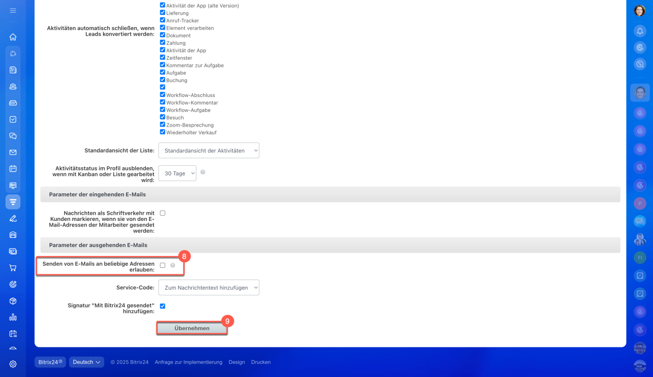Uncheck the Zahlung checkbox

pyautogui.click(x=162, y=43)
